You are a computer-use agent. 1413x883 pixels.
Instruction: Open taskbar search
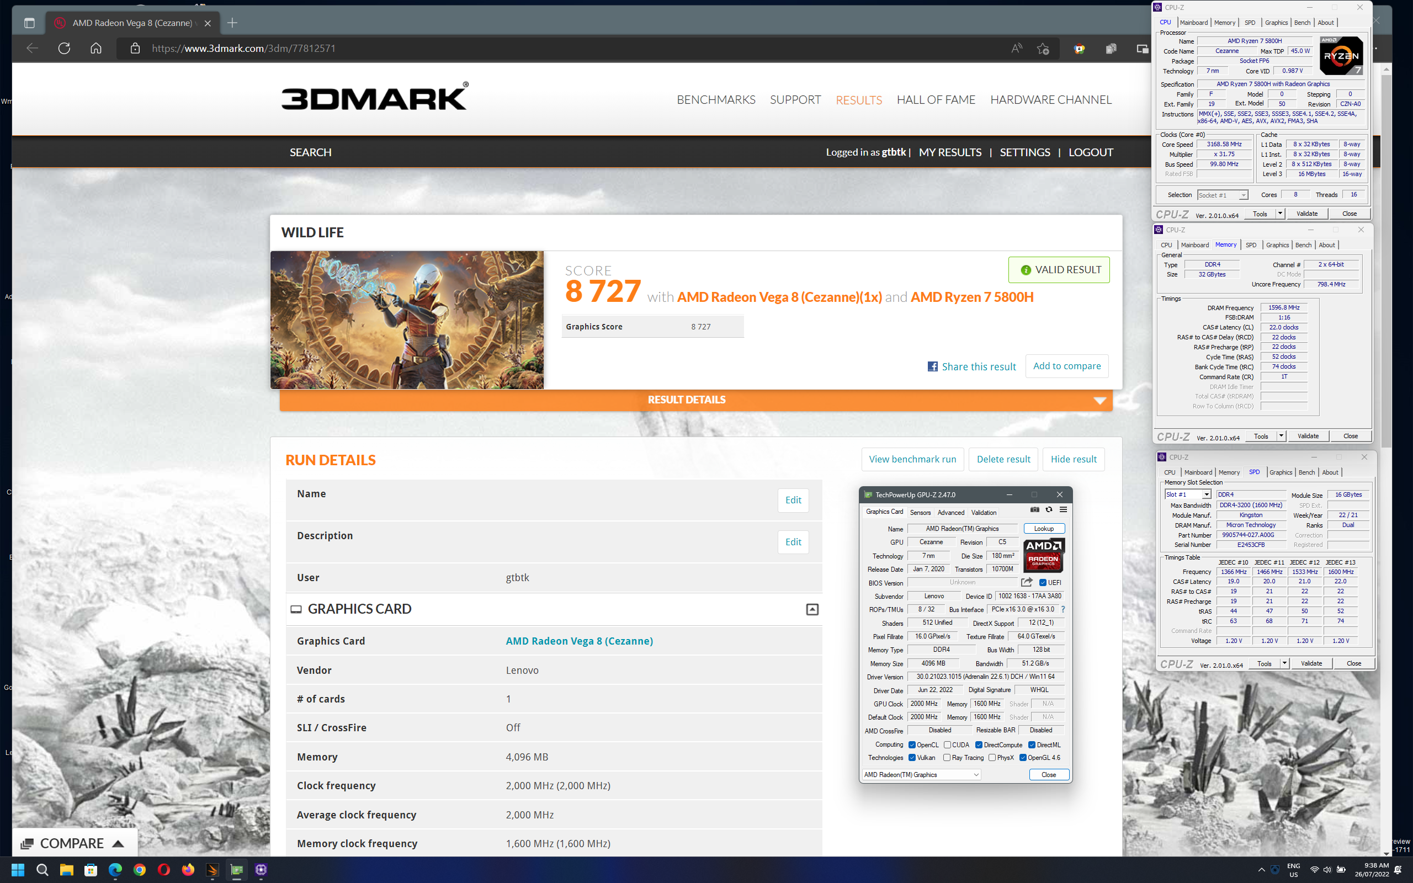pyautogui.click(x=42, y=870)
